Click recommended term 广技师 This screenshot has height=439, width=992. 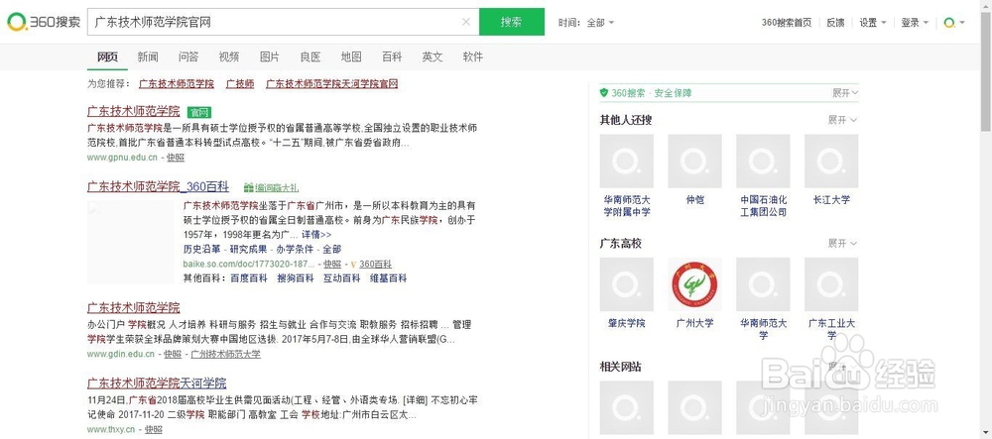(240, 83)
